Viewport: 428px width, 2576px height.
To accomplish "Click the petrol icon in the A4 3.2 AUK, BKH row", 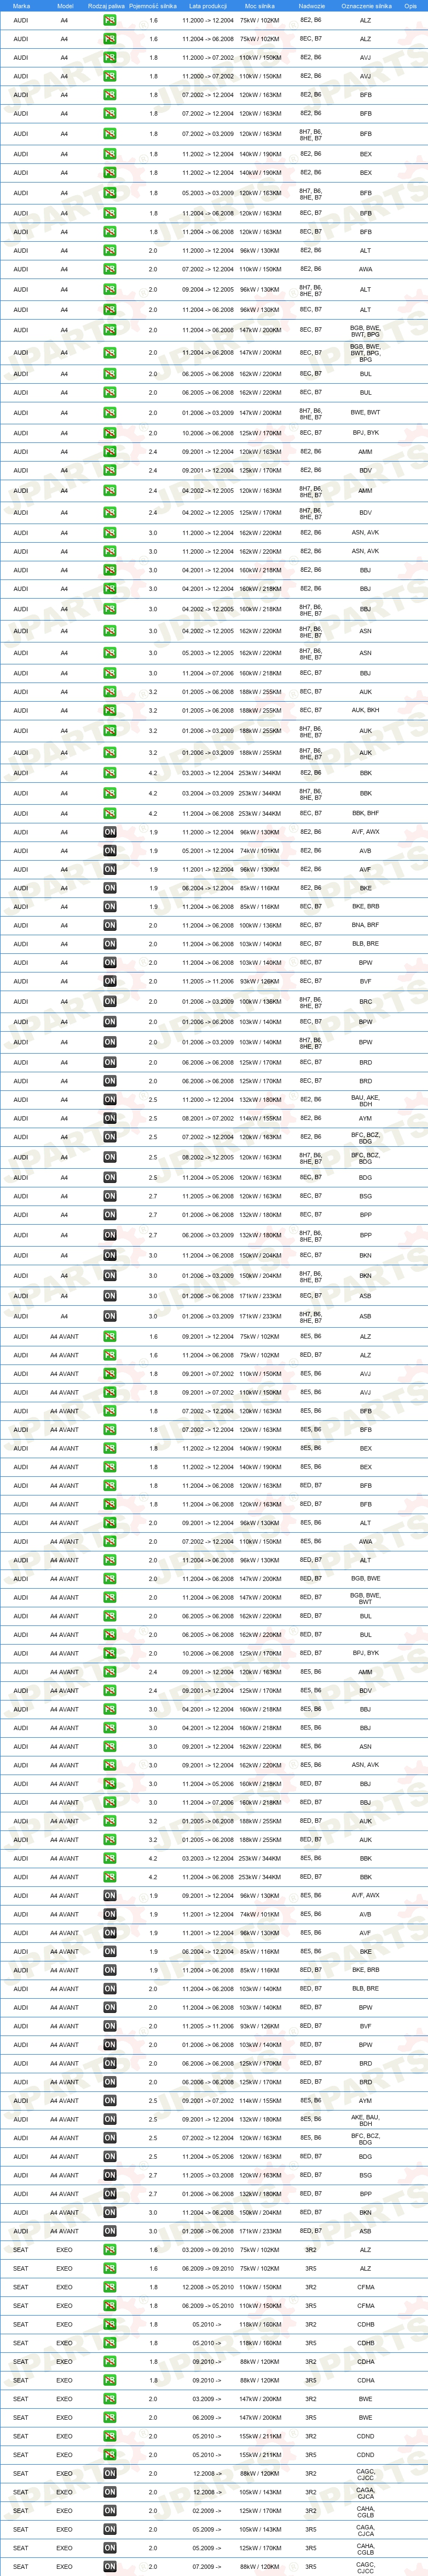I will click(110, 710).
